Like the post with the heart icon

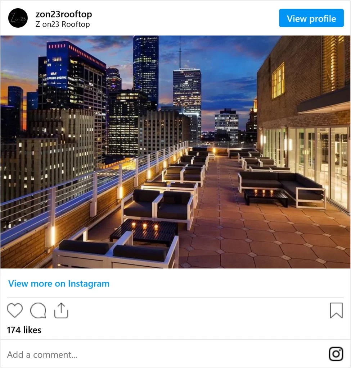pyautogui.click(x=15, y=310)
